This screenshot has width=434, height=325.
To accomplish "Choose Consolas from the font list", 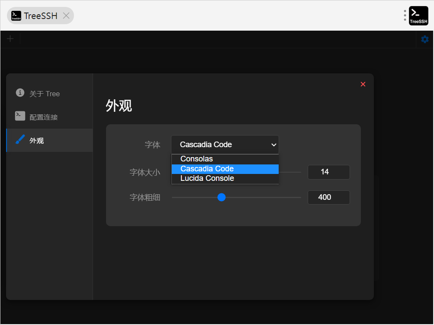I will click(225, 159).
